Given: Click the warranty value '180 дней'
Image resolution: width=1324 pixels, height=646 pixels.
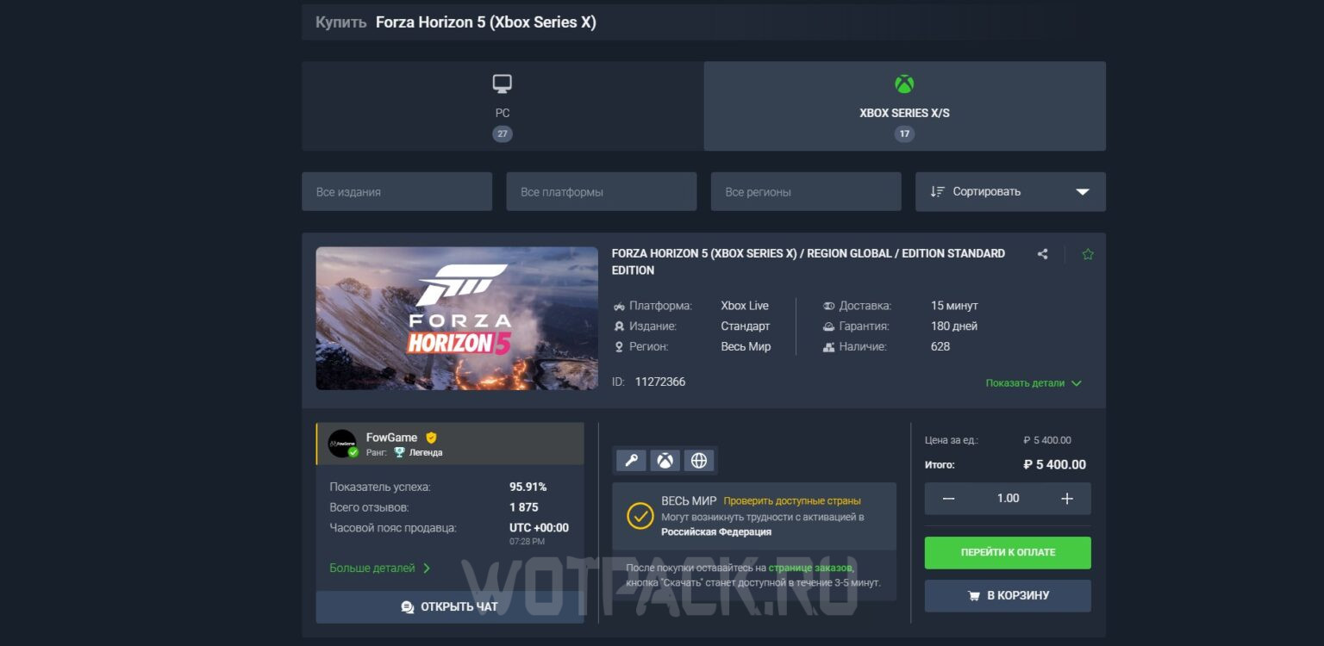Looking at the screenshot, I should point(954,326).
